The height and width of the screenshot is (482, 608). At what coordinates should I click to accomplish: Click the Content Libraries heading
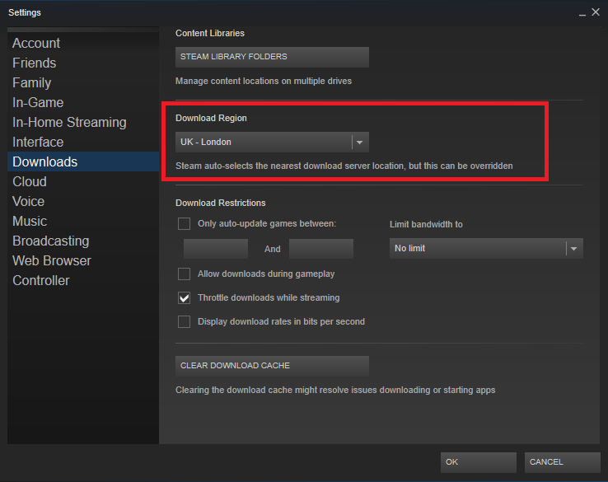[210, 33]
